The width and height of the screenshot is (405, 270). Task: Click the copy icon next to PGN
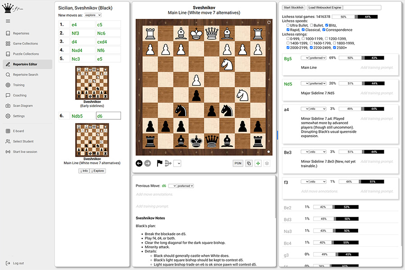249,163
